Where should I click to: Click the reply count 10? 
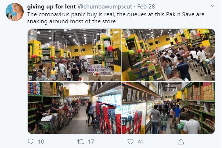(x=41, y=141)
